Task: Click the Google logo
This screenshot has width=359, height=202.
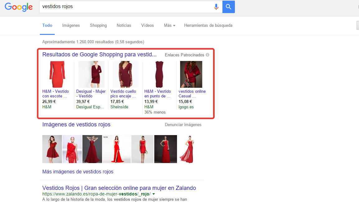Action: [x=19, y=7]
